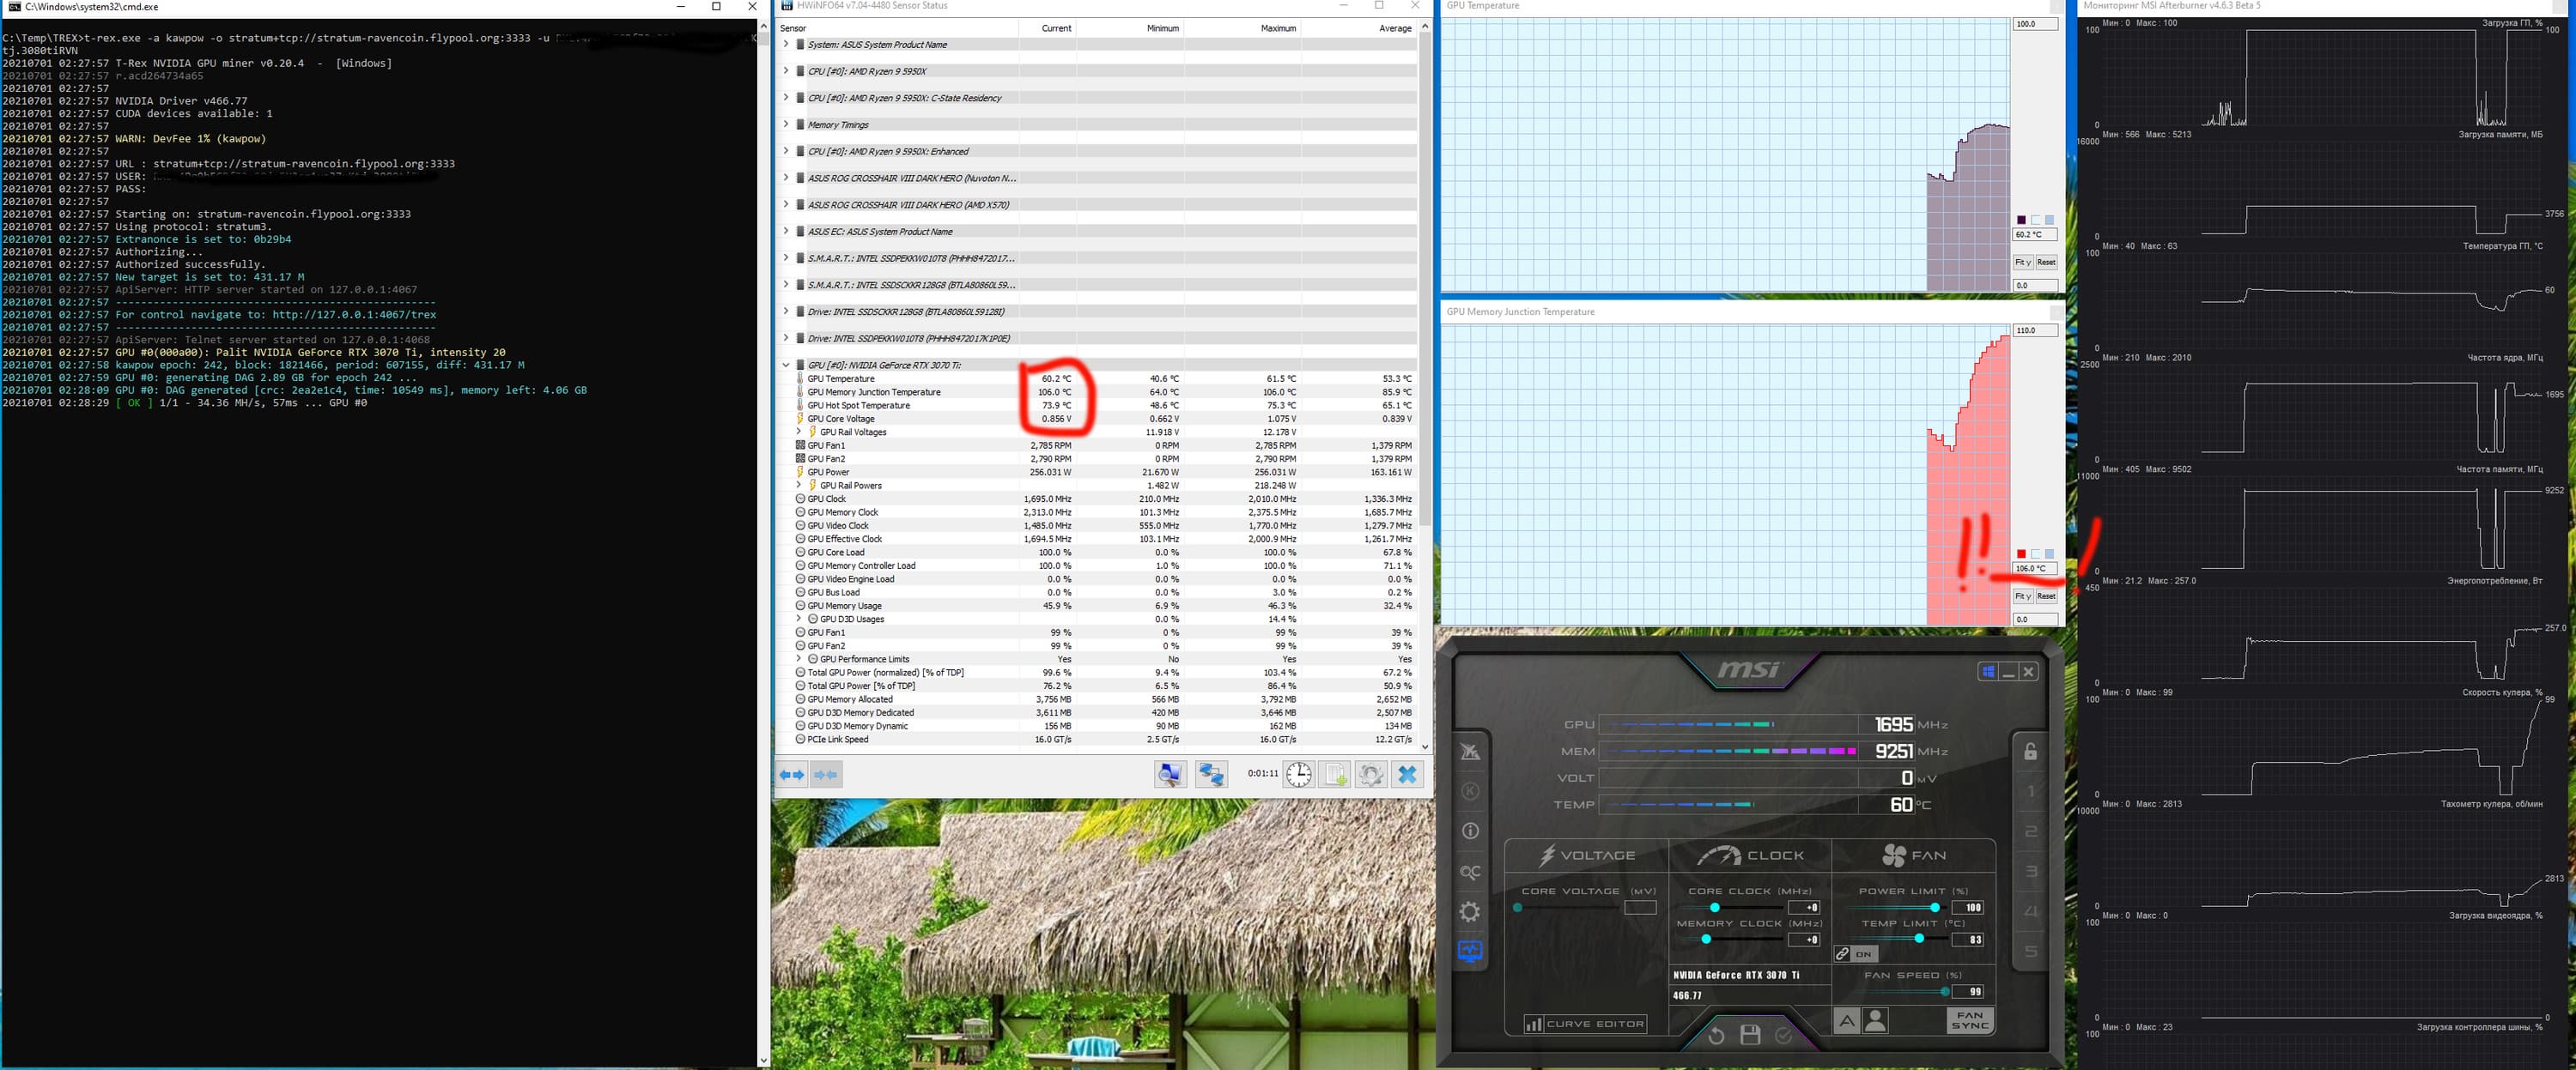2576x1070 pixels.
Task: Expand the GPU Rail Voltages sub-item
Action: tap(799, 432)
